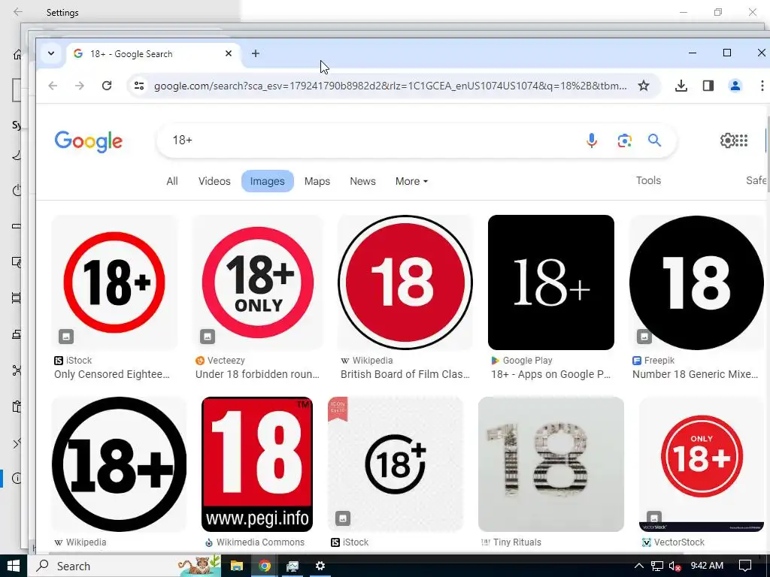This screenshot has width=770, height=577.
Task: Bookmark this page with the star icon
Action: [x=644, y=86]
